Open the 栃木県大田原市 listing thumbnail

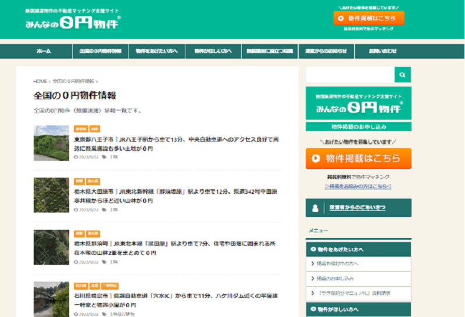point(51,195)
